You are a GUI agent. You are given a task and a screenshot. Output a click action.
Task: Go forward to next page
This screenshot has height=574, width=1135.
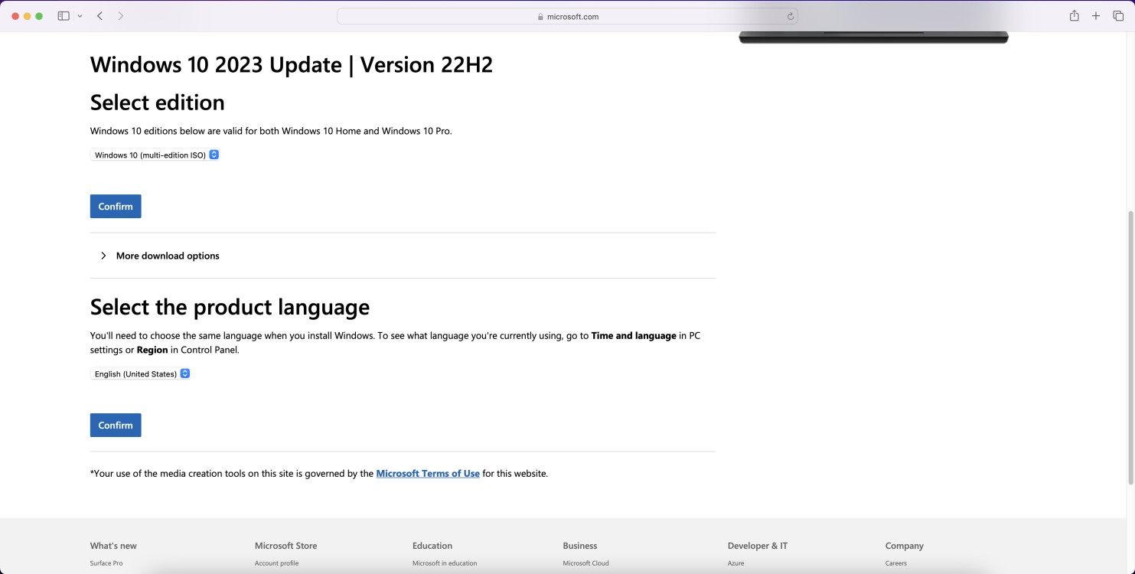click(x=121, y=16)
